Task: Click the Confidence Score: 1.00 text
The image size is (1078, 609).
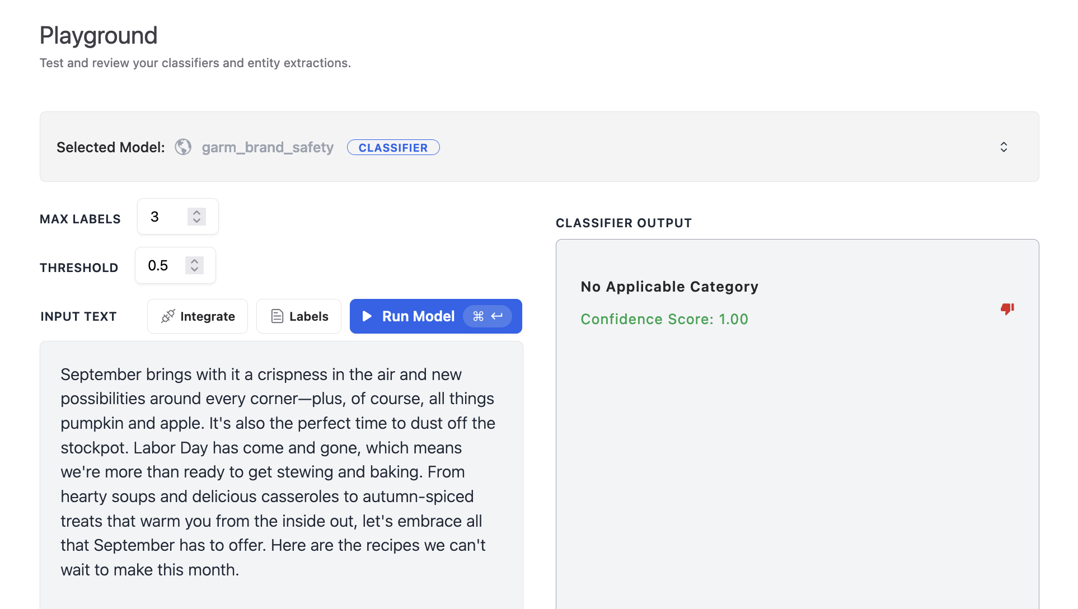Action: click(664, 319)
